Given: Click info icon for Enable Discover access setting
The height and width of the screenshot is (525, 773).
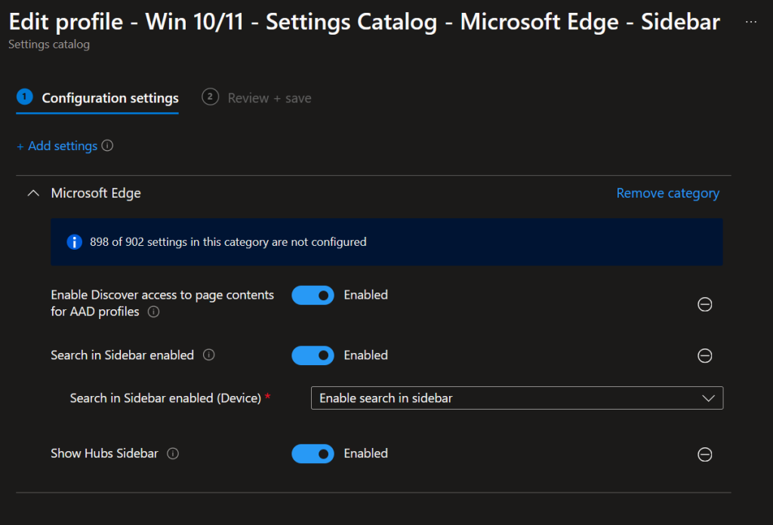Looking at the screenshot, I should point(154,312).
